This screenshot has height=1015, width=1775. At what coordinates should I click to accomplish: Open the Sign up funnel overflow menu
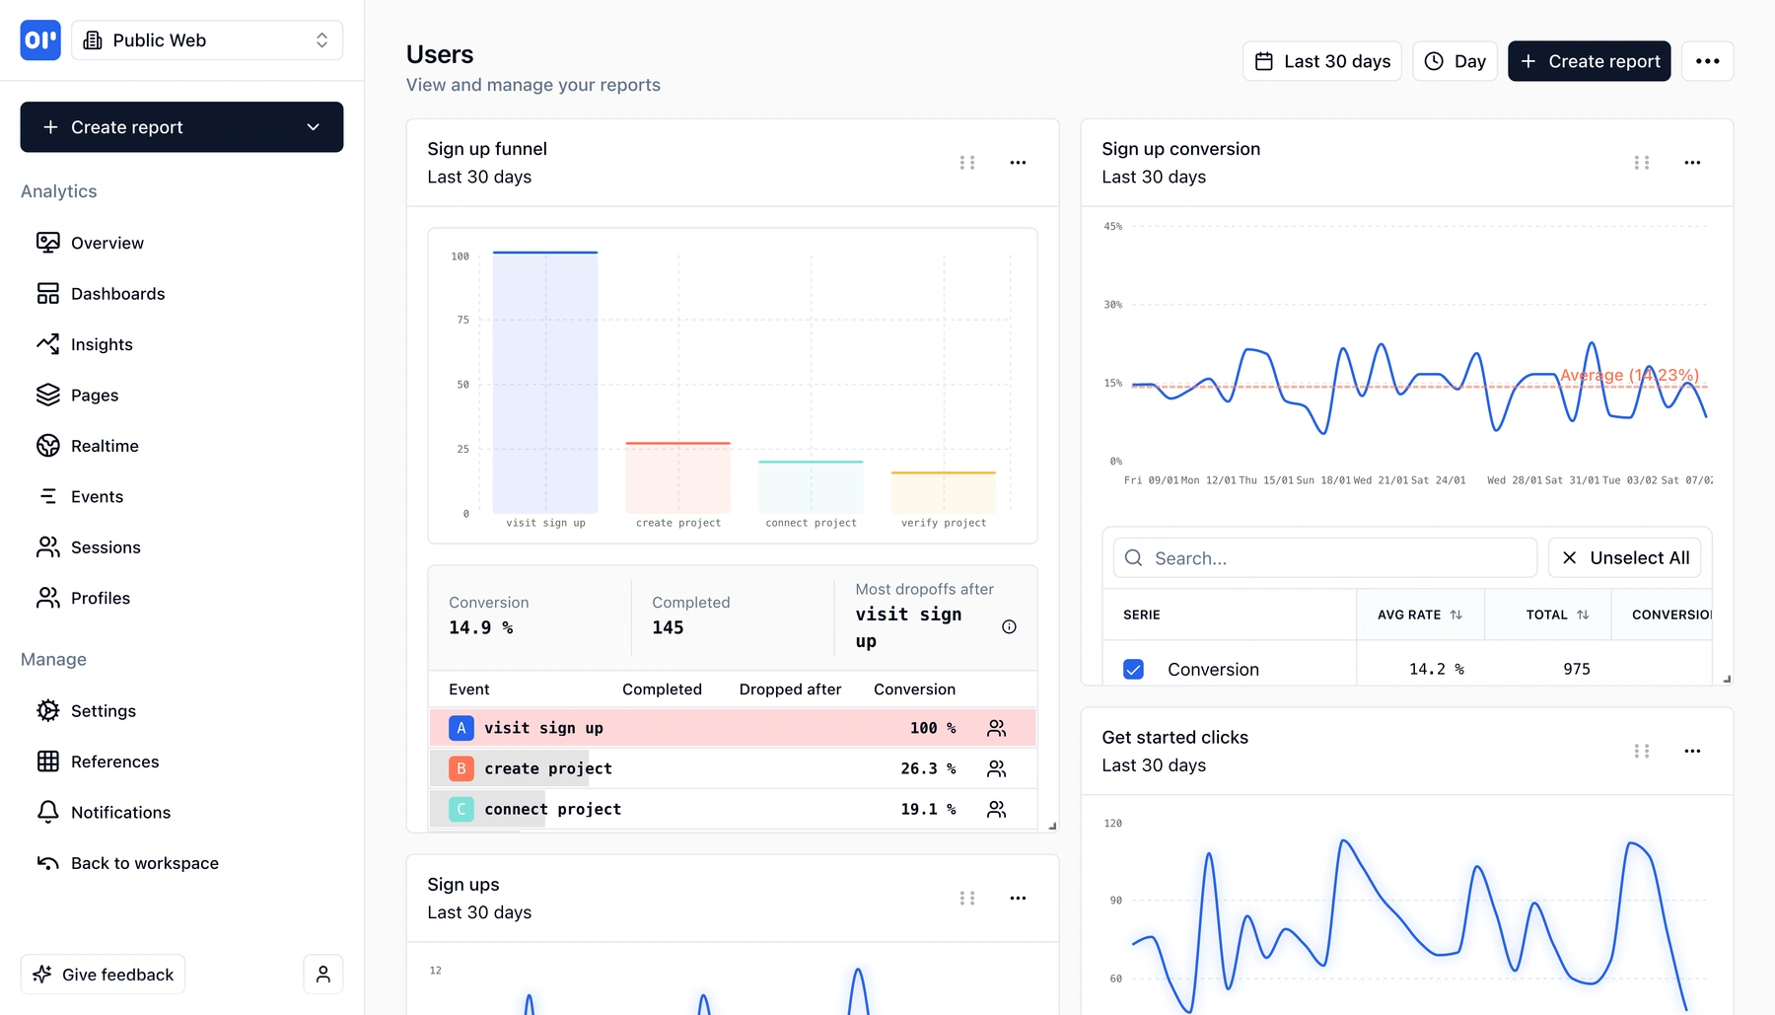pyautogui.click(x=1018, y=162)
